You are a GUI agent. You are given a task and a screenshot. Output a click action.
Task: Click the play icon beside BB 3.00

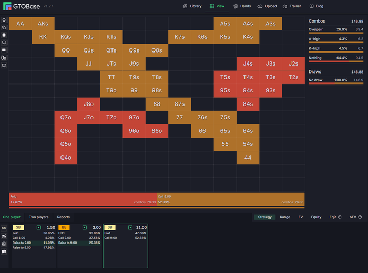pyautogui.click(x=85, y=227)
